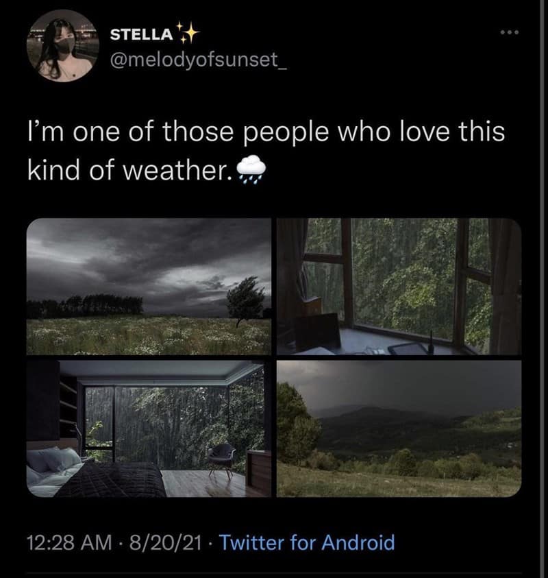
Task: View the dark green hills photo
Action: (399, 429)
